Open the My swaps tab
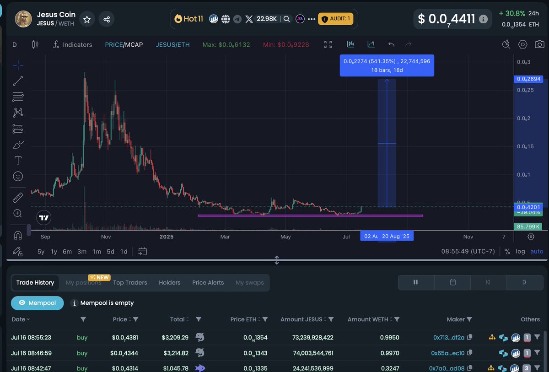The width and height of the screenshot is (549, 372). click(250, 282)
